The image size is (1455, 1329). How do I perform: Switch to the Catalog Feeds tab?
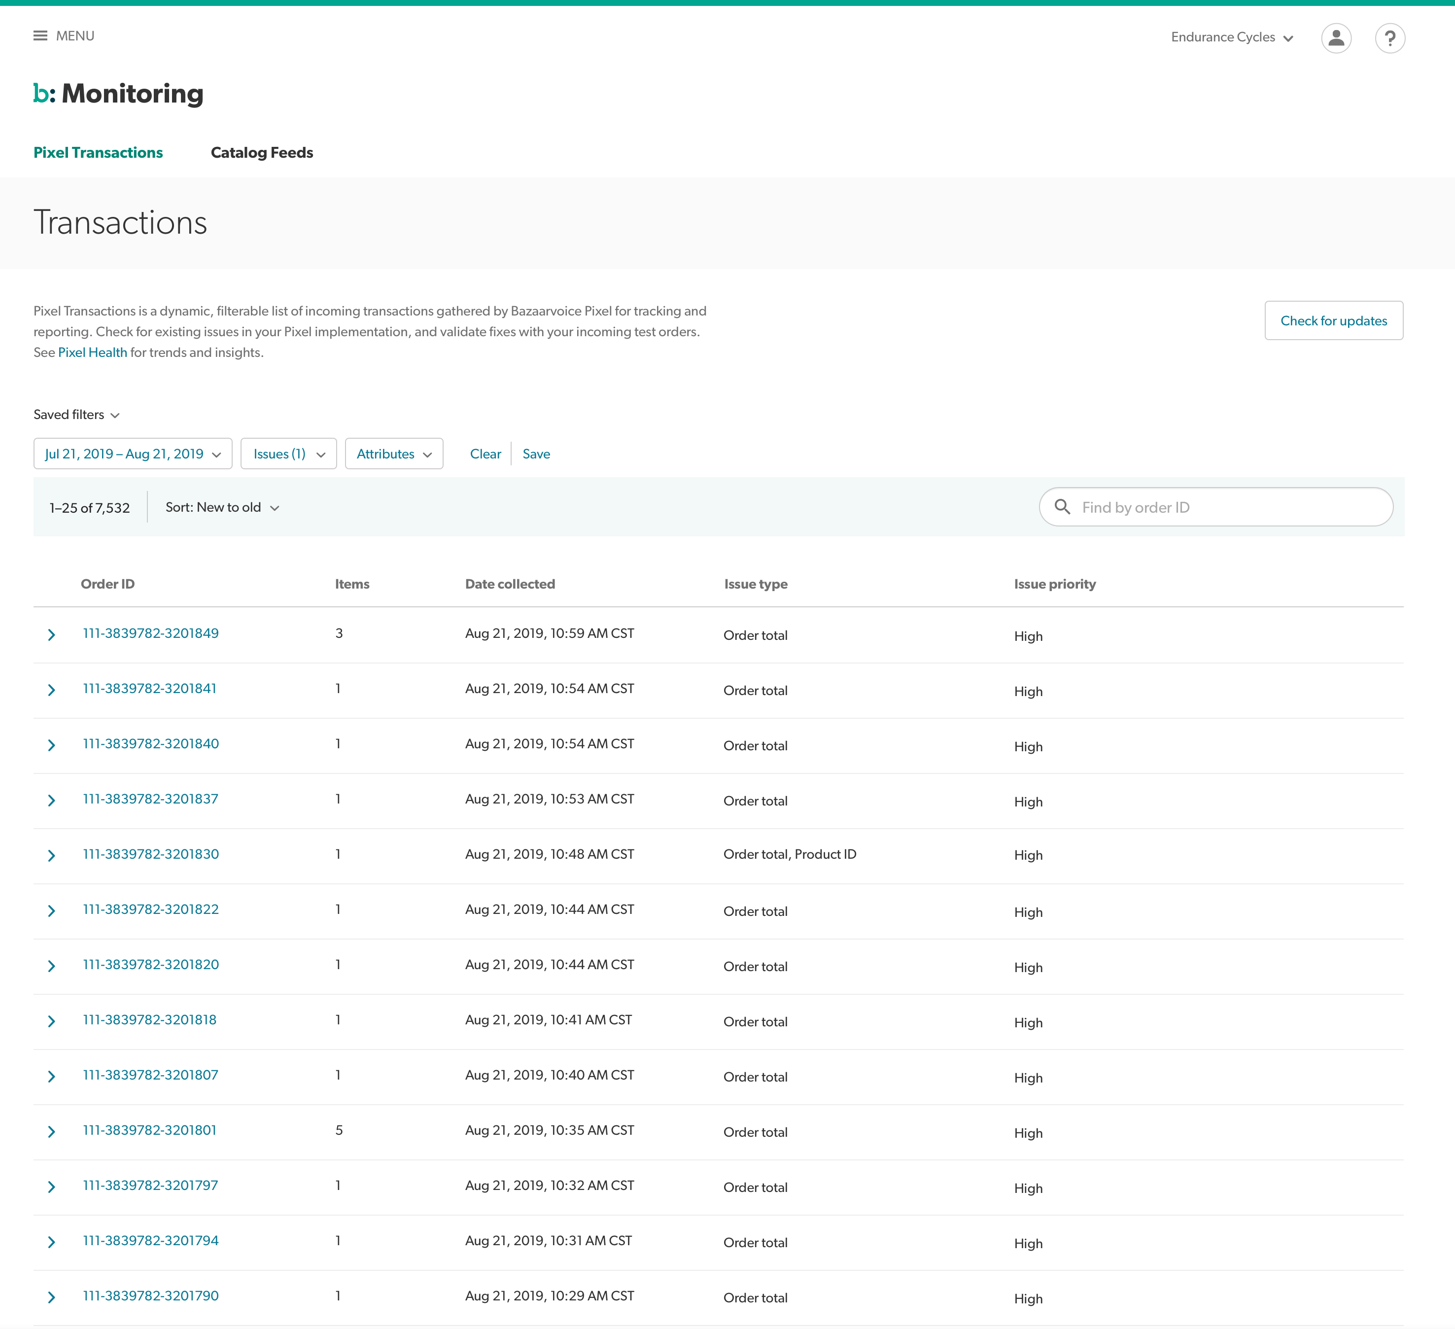click(x=261, y=152)
